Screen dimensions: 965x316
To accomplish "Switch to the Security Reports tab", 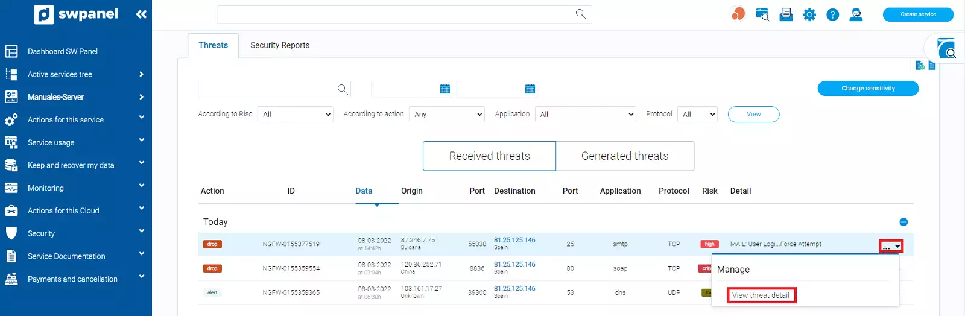I will [280, 45].
